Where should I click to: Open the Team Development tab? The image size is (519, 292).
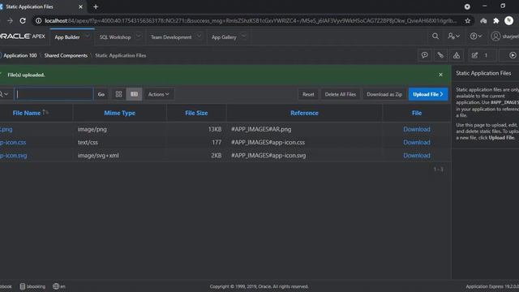[x=171, y=37]
